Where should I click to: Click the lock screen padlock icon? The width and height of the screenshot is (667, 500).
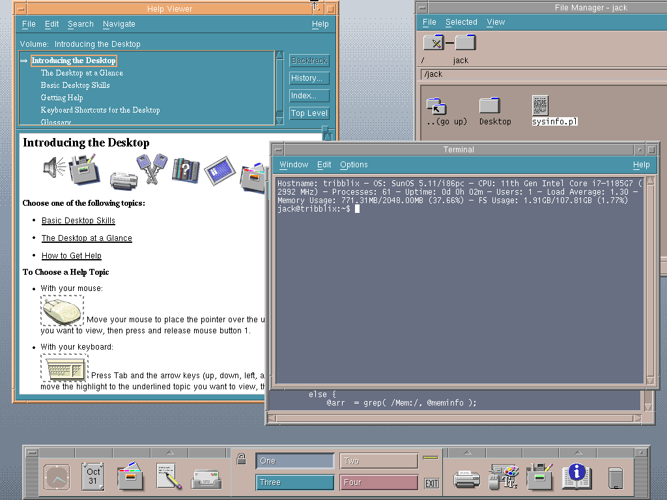[241, 460]
